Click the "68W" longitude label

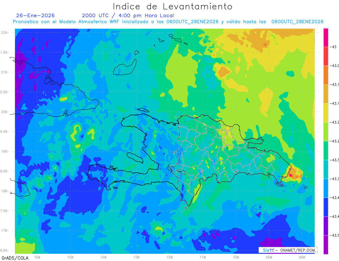click(302, 257)
